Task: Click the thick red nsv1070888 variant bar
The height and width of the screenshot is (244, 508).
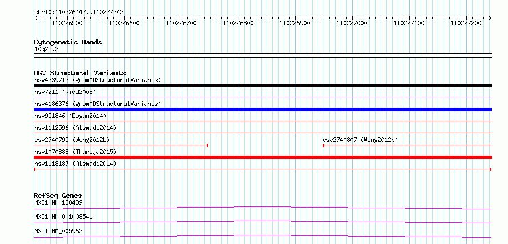Action: (263, 157)
